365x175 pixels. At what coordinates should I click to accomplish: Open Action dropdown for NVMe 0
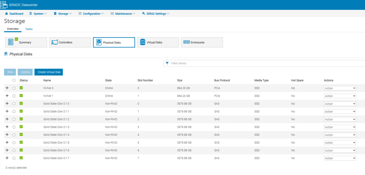[x=340, y=88]
